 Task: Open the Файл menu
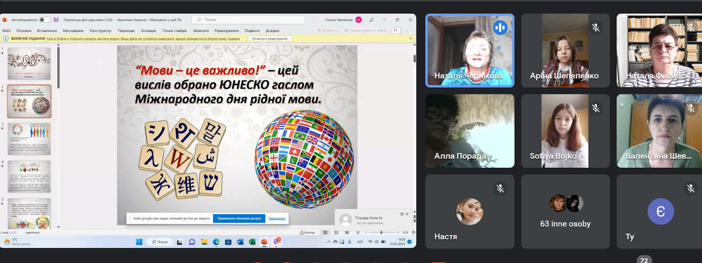pyautogui.click(x=7, y=31)
